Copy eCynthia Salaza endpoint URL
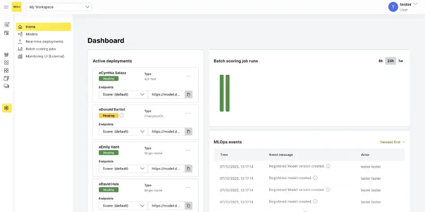Viewport: 425px width, 212px height. click(188, 94)
